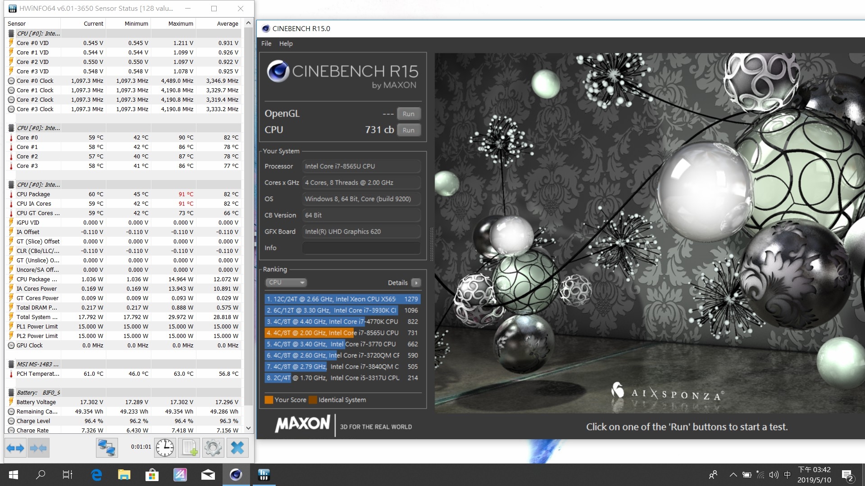Click the collapse-columns arrows icon in HWiNFO toolbar
The image size is (865, 486).
[x=38, y=448]
